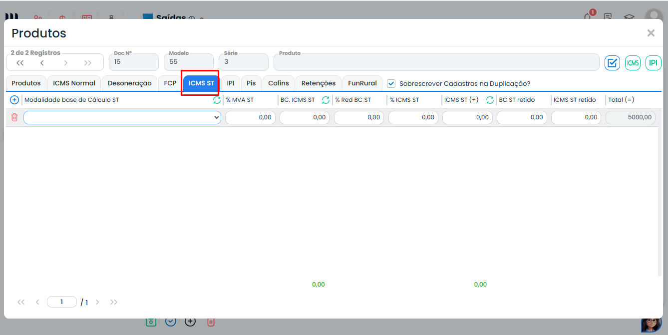Image resolution: width=668 pixels, height=335 pixels.
Task: Add a new ICMS ST row with plus icon
Action: [x=14, y=100]
